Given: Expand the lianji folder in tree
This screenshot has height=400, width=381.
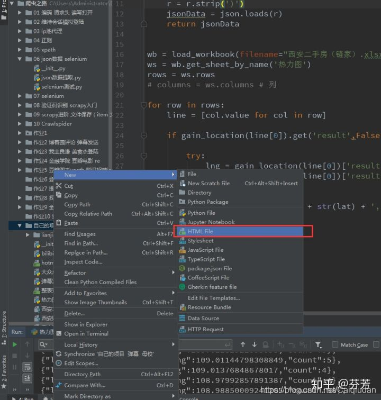Looking at the screenshot, I should [x=28, y=235].
